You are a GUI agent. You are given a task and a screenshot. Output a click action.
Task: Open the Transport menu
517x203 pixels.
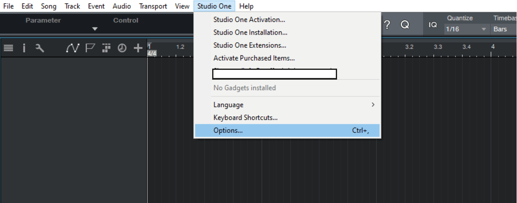click(153, 6)
